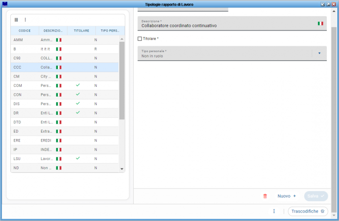This screenshot has width=339, height=221.
Task: Click the Italian flag in the AMM row
Action: click(58, 40)
